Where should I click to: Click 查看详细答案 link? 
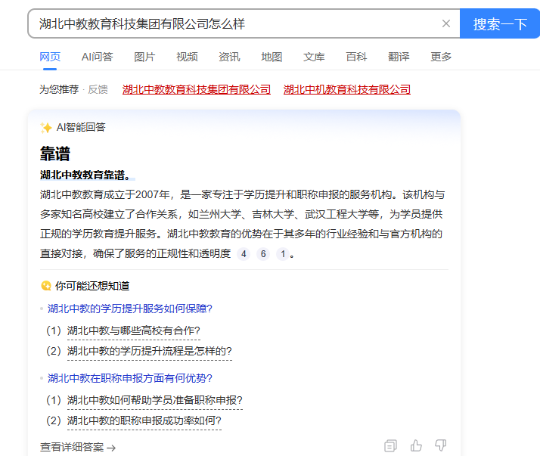[x=78, y=448]
